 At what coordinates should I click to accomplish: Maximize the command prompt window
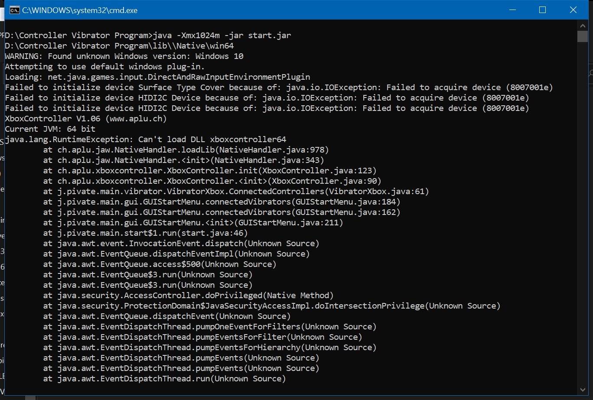coord(542,10)
